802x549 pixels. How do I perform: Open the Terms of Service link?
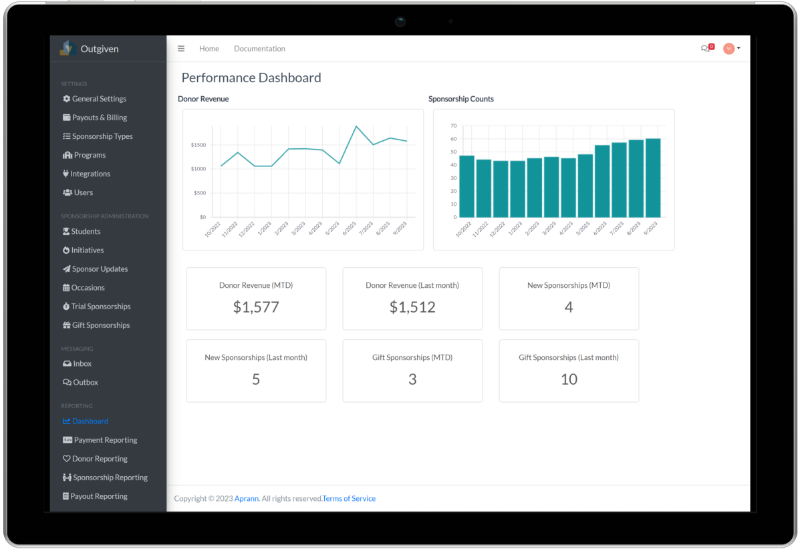click(x=349, y=498)
